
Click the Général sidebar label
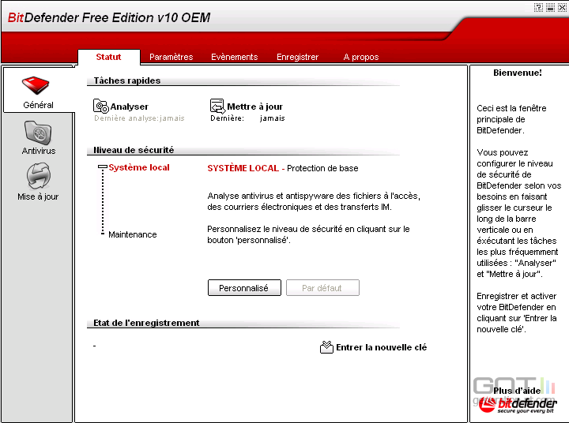(38, 105)
